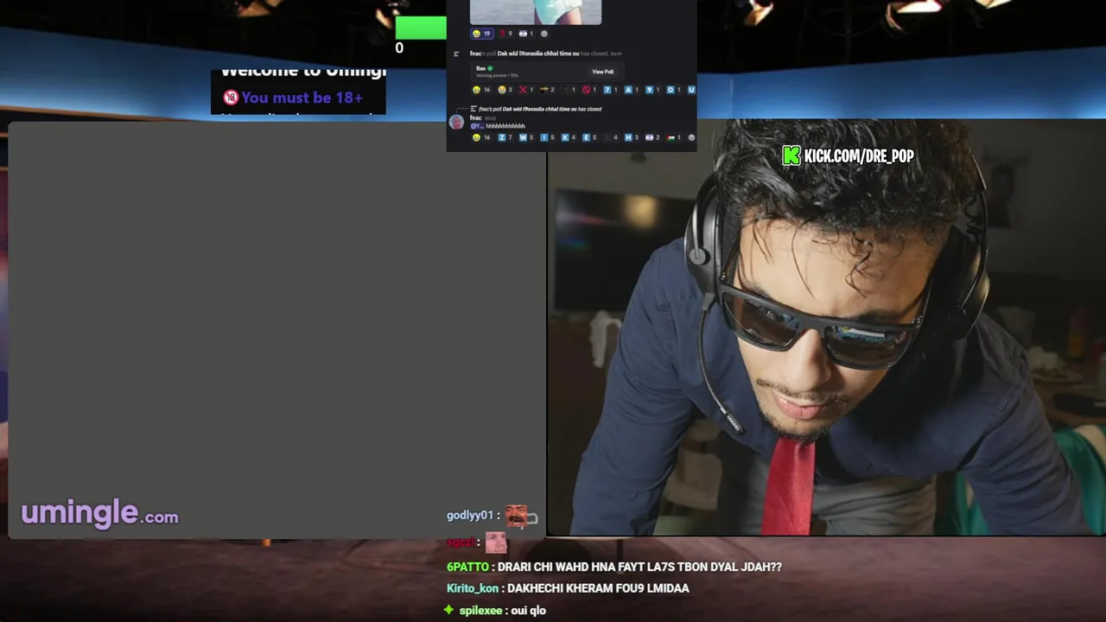The image size is (1106, 622).
Task: Click the streamer webcam feed
Action: click(x=826, y=328)
